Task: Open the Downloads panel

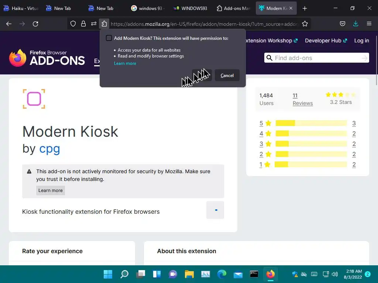Action: point(356,24)
